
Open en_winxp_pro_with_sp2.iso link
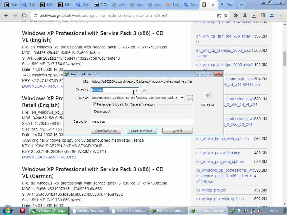pos(220,162)
